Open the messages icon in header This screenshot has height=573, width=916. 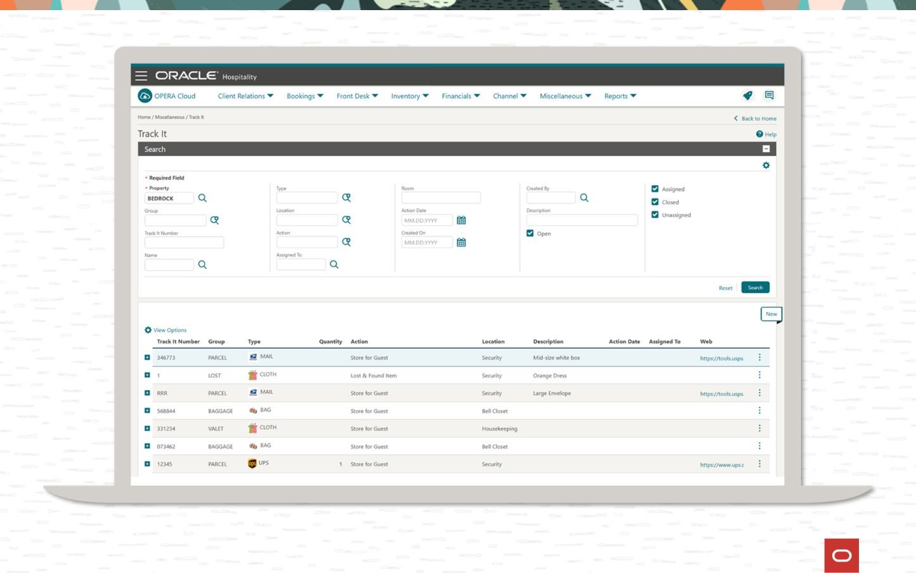(x=769, y=96)
